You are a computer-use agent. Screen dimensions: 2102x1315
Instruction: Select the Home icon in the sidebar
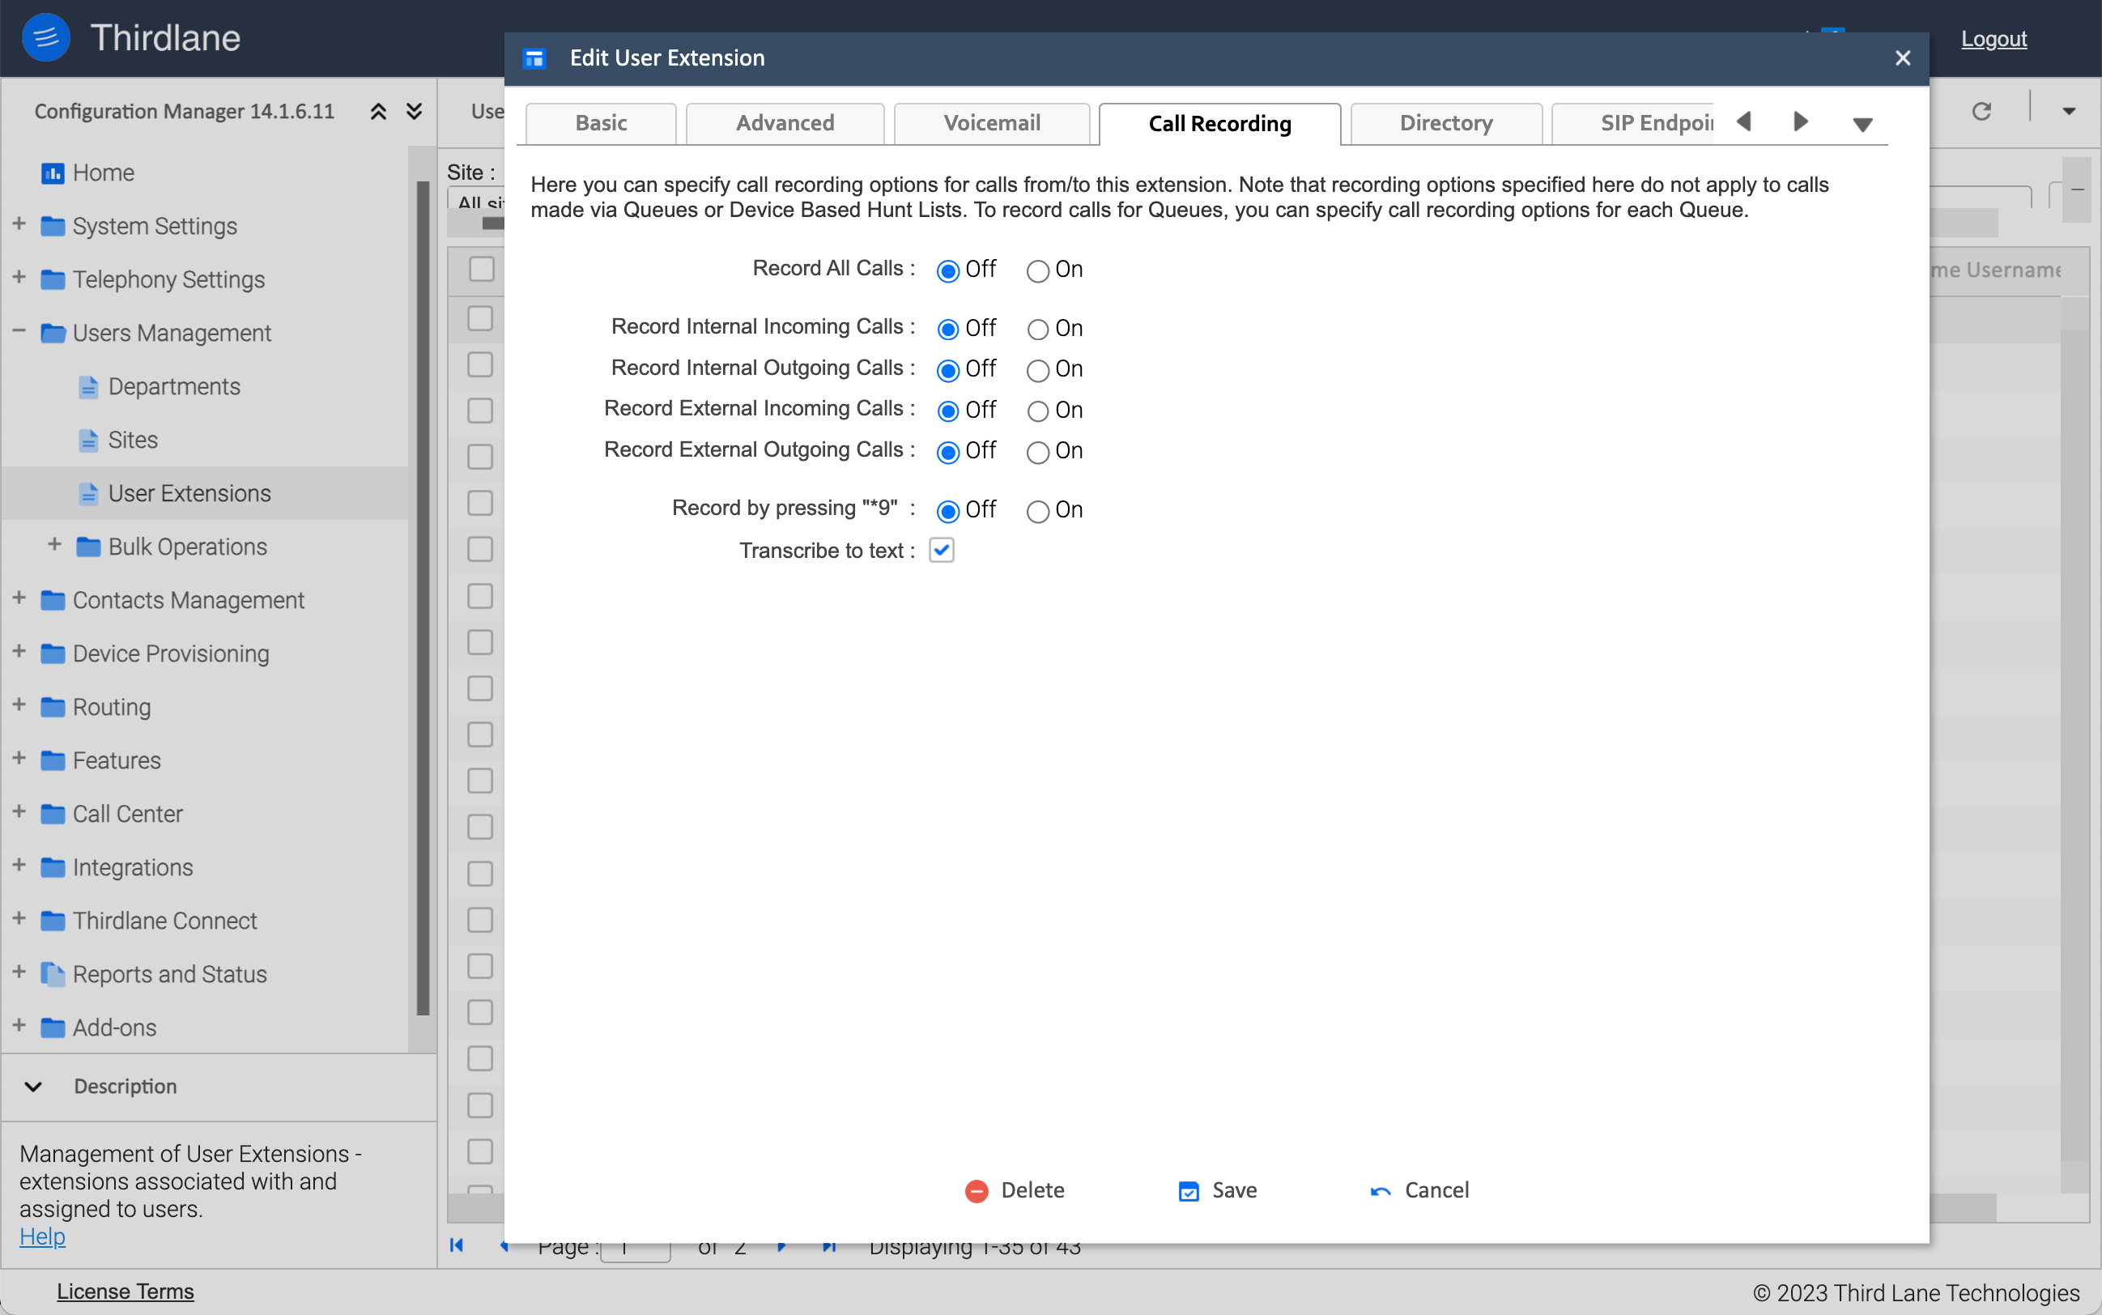[53, 172]
